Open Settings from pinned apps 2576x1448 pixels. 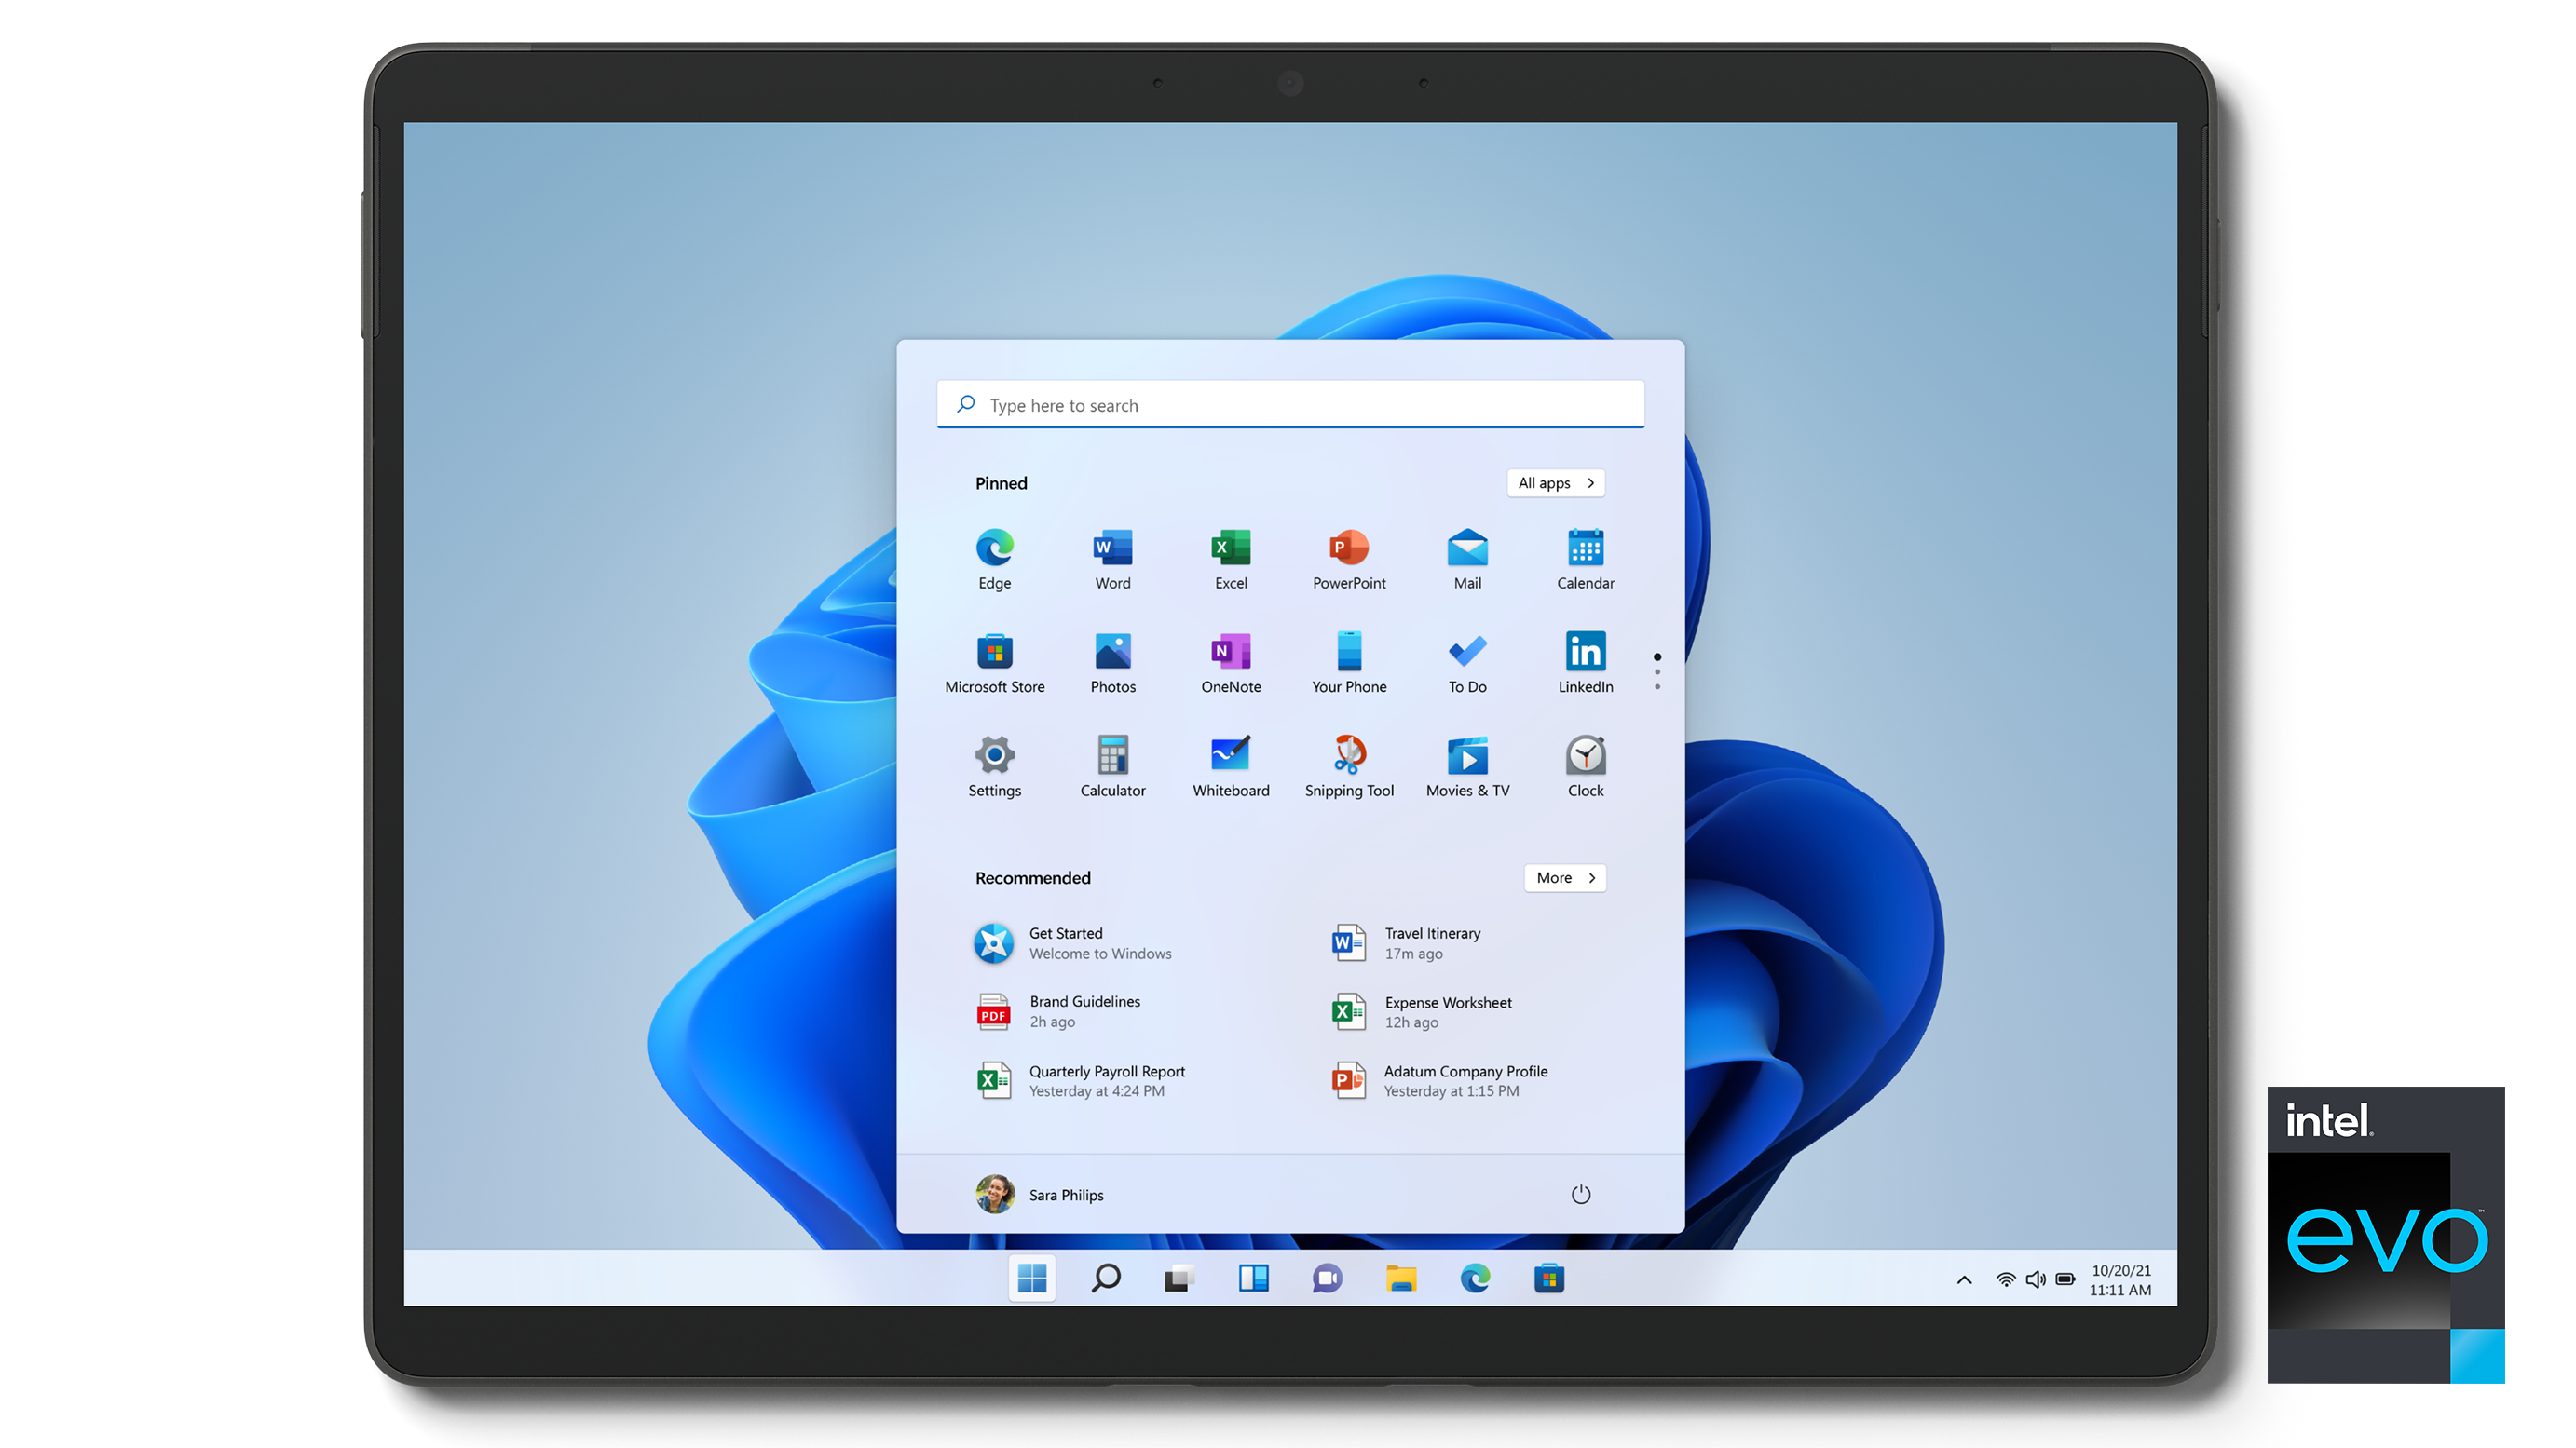994,766
